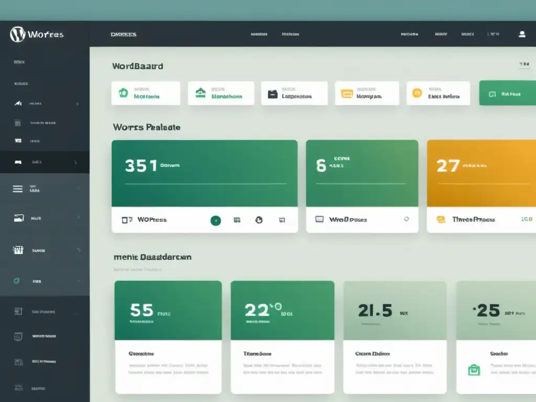Image resolution: width=536 pixels, height=402 pixels.
Task: Open the green 55 metrics card
Action: (x=168, y=310)
